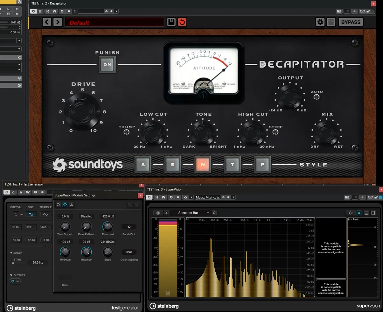Open QC quick controls in Decapitator header
Image resolution: width=383 pixels, height=312 pixels.
pyautogui.click(x=362, y=11)
